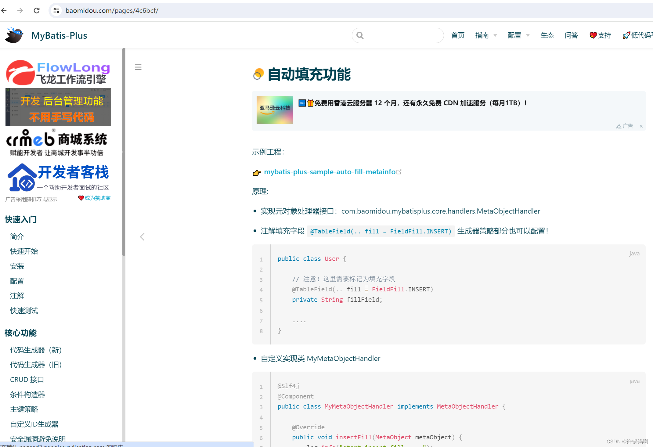
Task: Open site information icon in address bar
Action: click(56, 11)
